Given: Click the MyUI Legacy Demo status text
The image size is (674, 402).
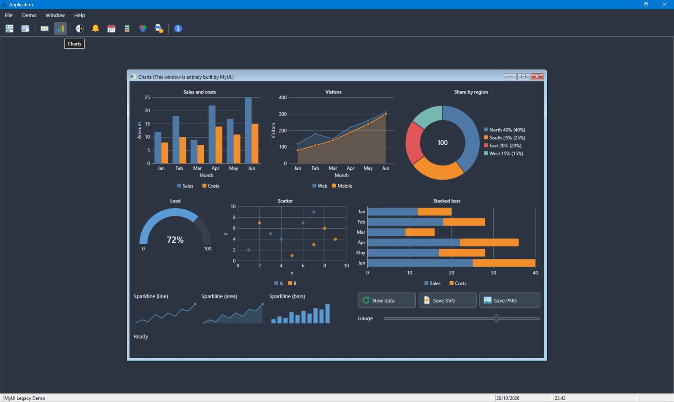Looking at the screenshot, I should 25,398.
